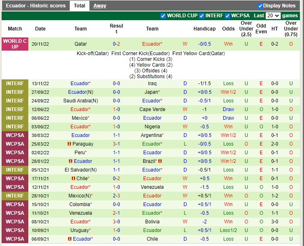The image size is (304, 246).
Task: Click the Ecuador - Historic scores title
Action: pyautogui.click(x=36, y=6)
